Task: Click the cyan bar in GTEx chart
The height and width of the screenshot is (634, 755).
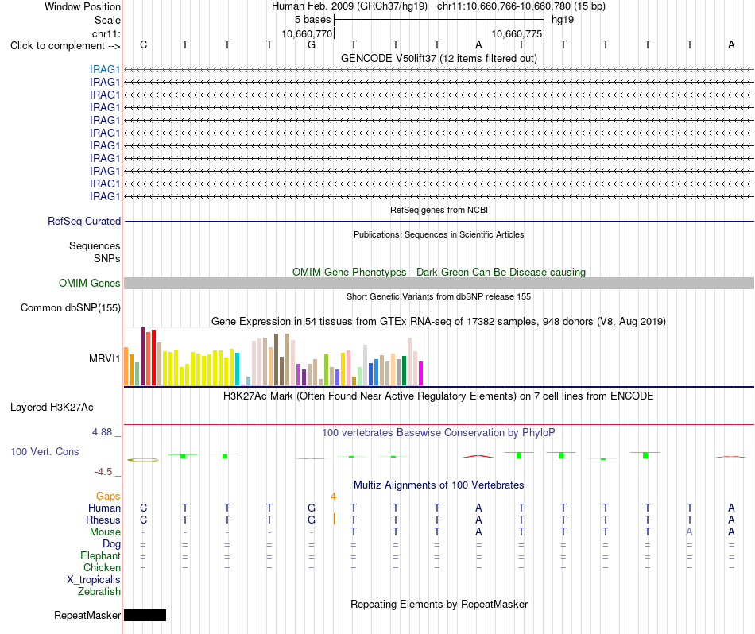Action: (x=237, y=369)
